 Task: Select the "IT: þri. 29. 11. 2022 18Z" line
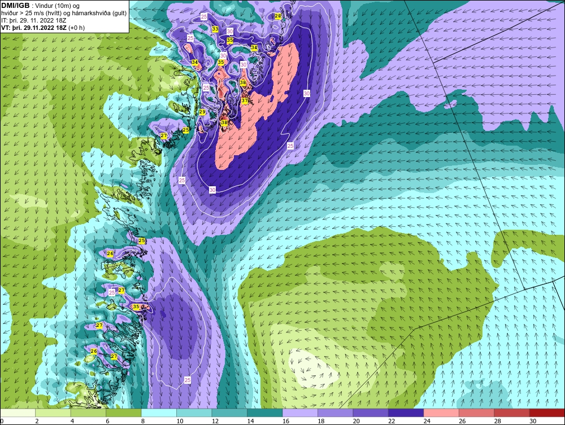tap(34, 20)
